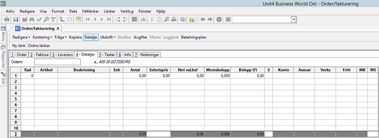Screen dimensions: 379x138
Task: Go to previous record arrow icon
Action: 95,20
